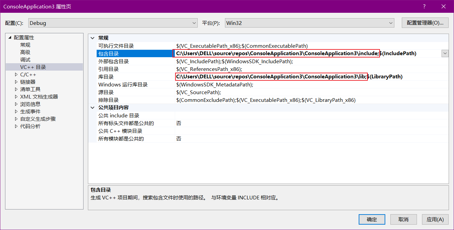Select the C/C++ tree item label
Image resolution: width=454 pixels, height=230 pixels.
[28, 74]
